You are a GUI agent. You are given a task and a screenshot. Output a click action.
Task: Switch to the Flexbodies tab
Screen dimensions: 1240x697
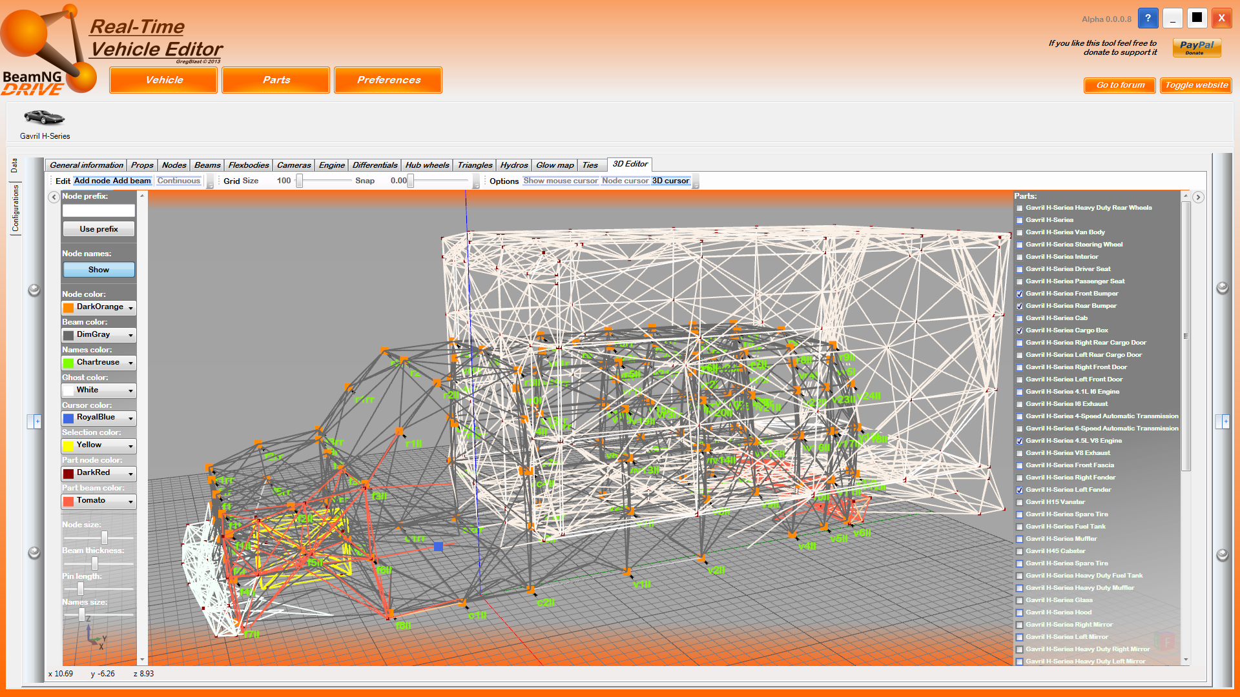pyautogui.click(x=248, y=165)
